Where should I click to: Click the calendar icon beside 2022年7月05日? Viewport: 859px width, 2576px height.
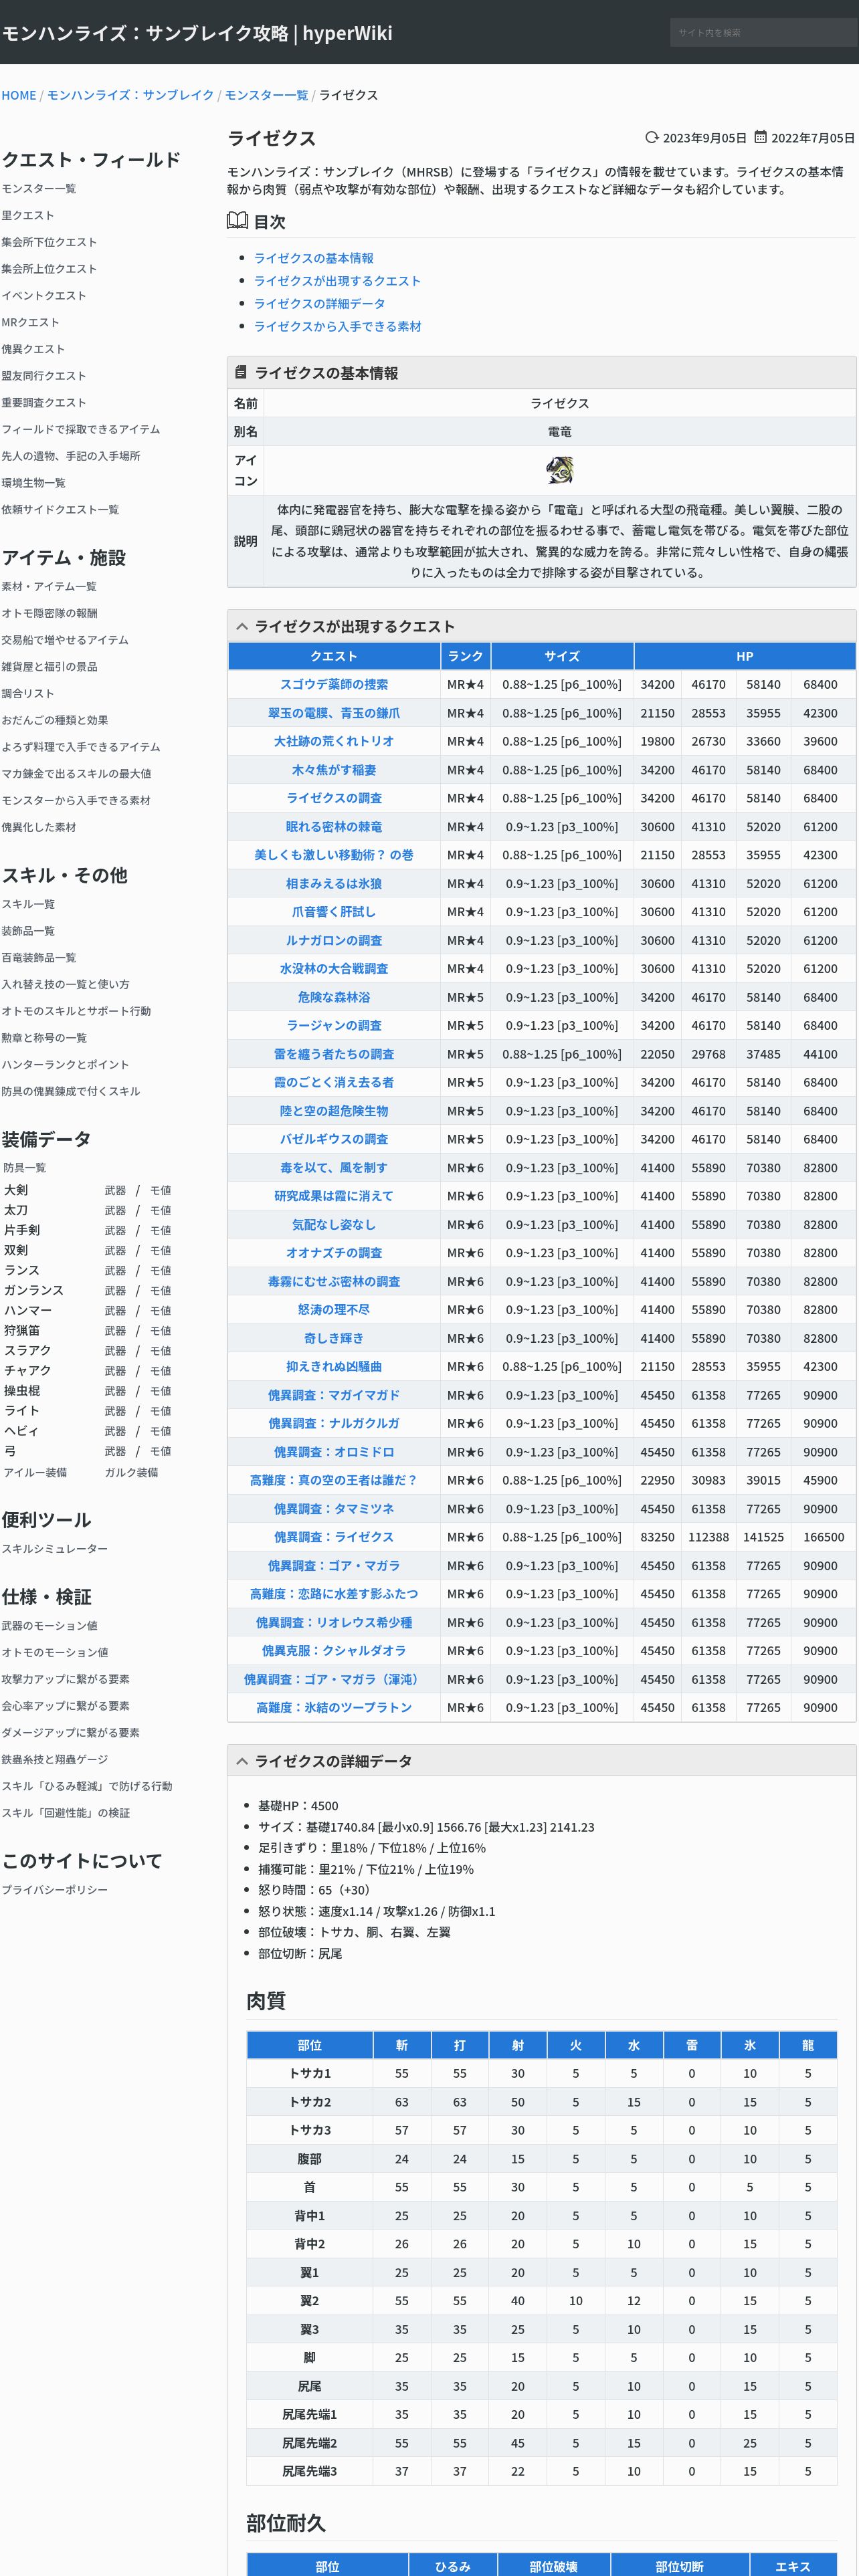point(760,137)
